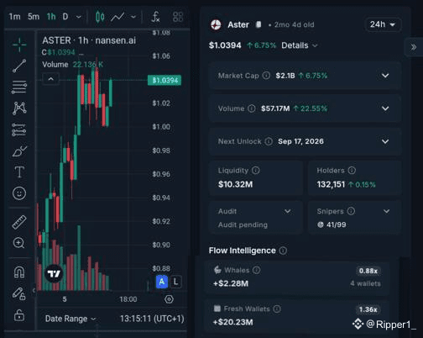The width and height of the screenshot is (423, 338).
Task: Click the 0.88x whales multiplier badge
Action: point(368,271)
